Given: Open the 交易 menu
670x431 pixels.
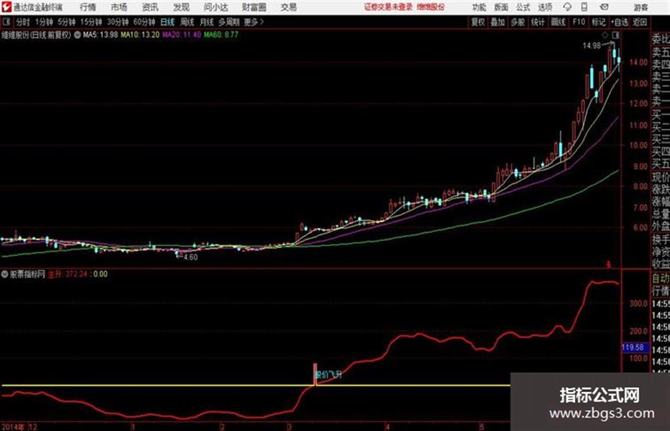Looking at the screenshot, I should coord(289,7).
